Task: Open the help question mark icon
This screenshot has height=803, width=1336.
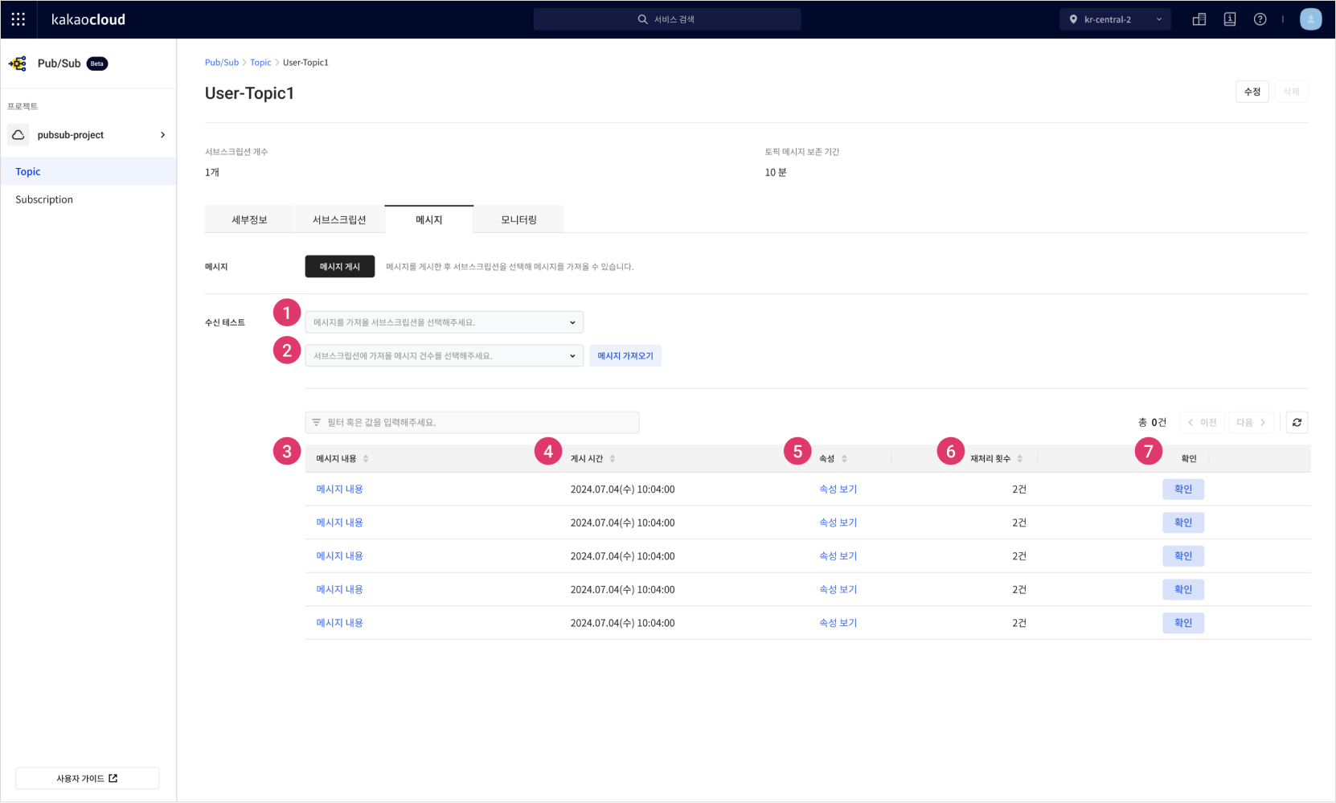Action: pos(1260,19)
